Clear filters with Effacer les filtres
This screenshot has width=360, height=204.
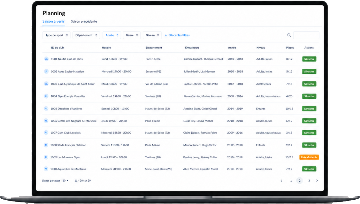(x=177, y=35)
